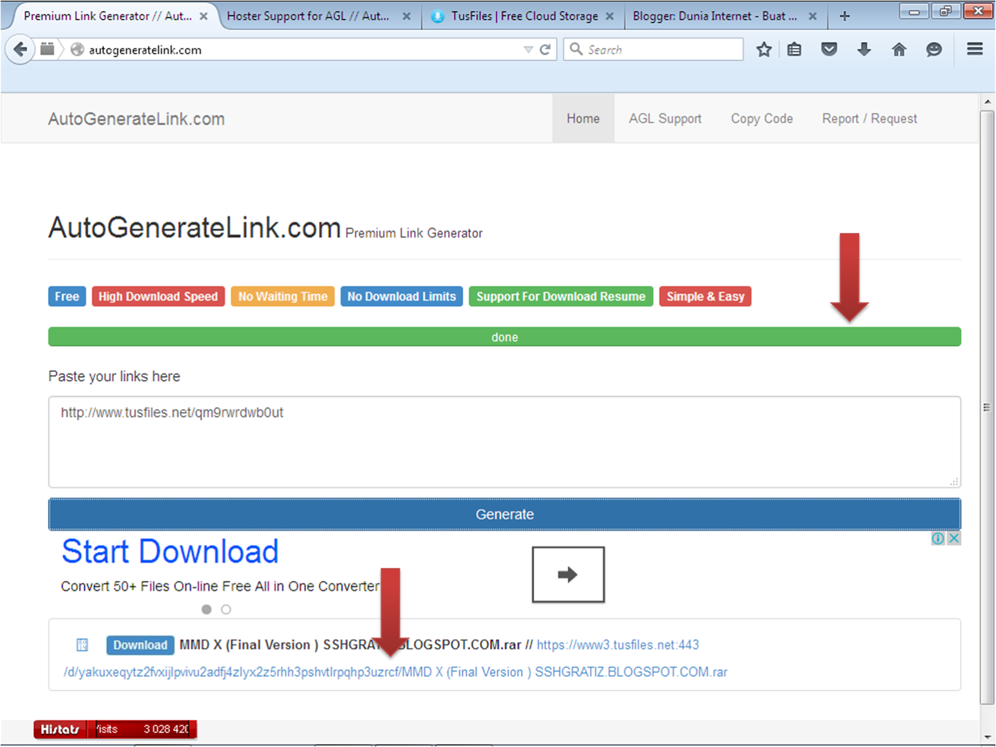996x747 pixels.
Task: Click the Histats visits counter
Action: click(x=115, y=730)
